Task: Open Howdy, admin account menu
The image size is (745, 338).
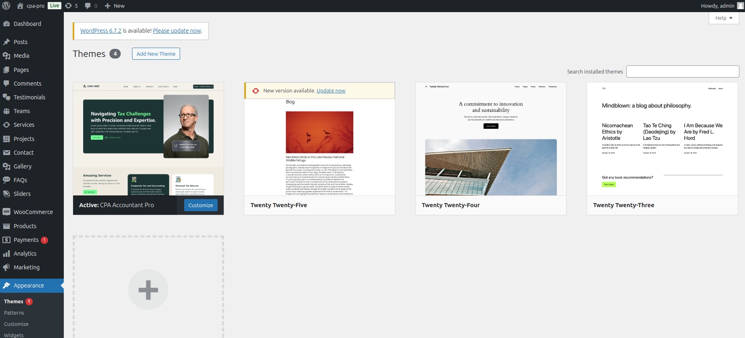Action: pyautogui.click(x=722, y=6)
